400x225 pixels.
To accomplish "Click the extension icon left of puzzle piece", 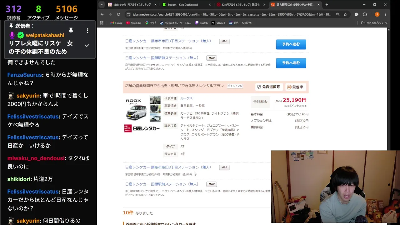I will click(357, 14).
